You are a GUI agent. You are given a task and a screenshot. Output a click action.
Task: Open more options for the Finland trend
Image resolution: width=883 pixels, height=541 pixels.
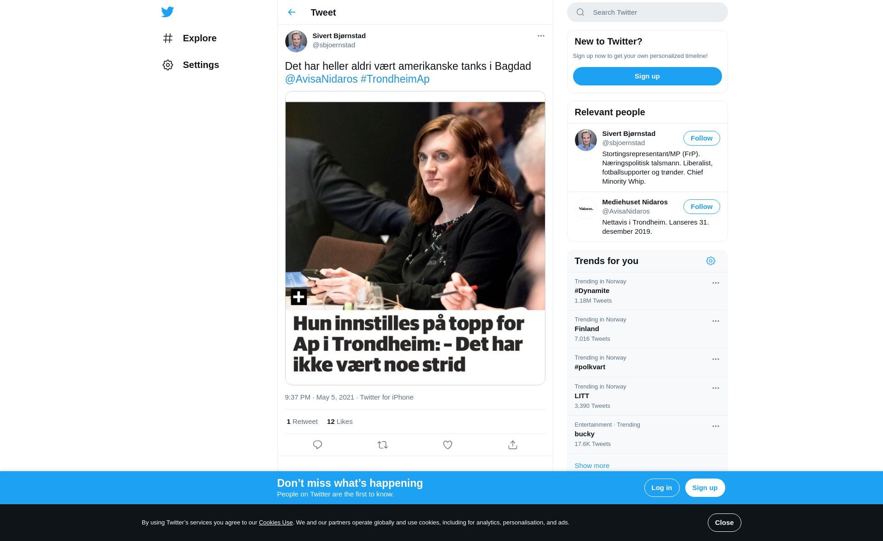[x=716, y=321]
